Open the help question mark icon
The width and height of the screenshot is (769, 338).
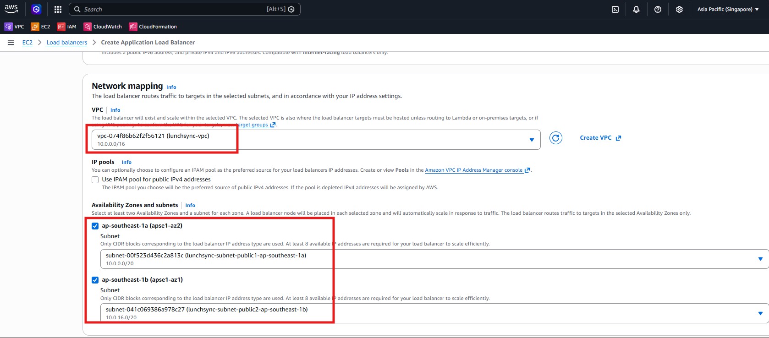[x=658, y=9]
